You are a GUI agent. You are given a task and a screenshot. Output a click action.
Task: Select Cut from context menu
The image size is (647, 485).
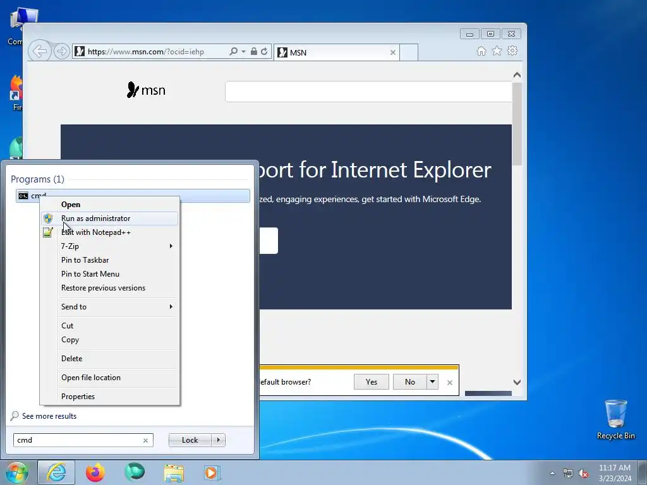[109, 326]
